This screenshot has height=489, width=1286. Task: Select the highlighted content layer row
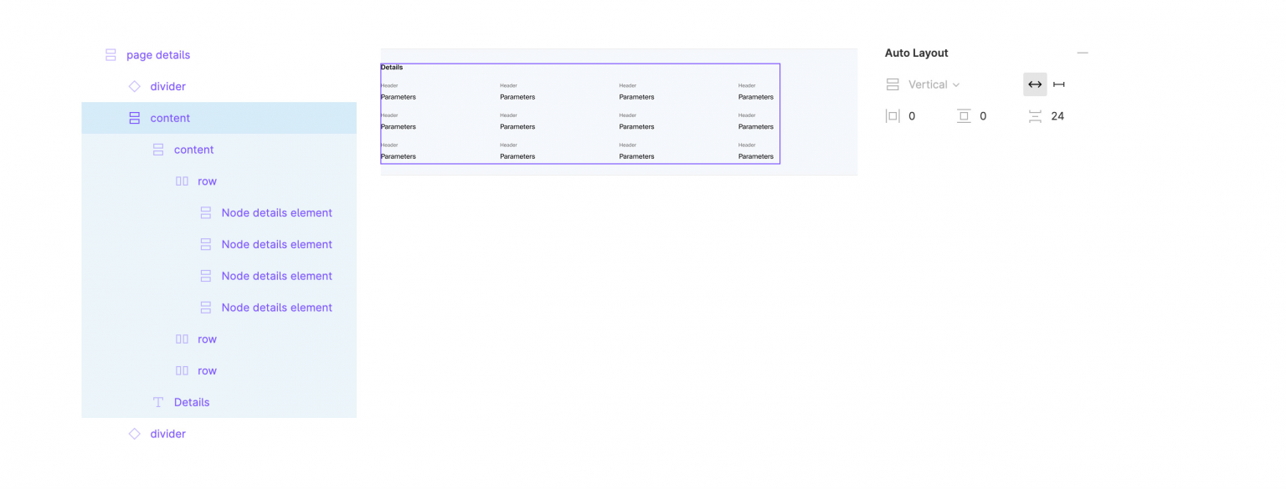[219, 118]
